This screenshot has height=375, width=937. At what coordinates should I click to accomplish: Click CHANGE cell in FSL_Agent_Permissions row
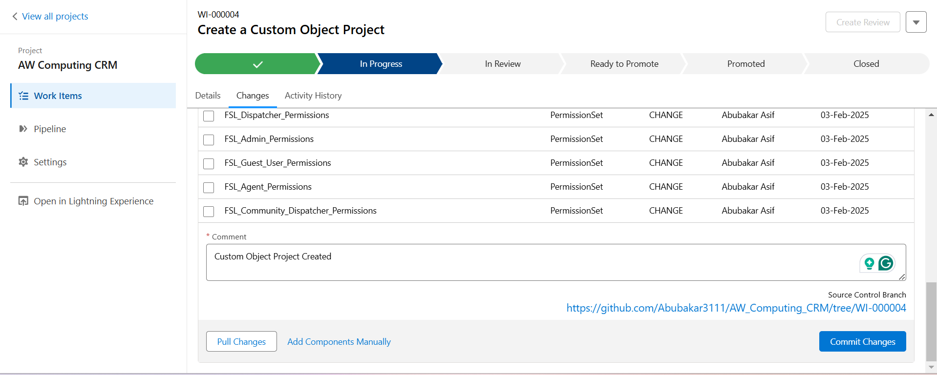point(666,187)
